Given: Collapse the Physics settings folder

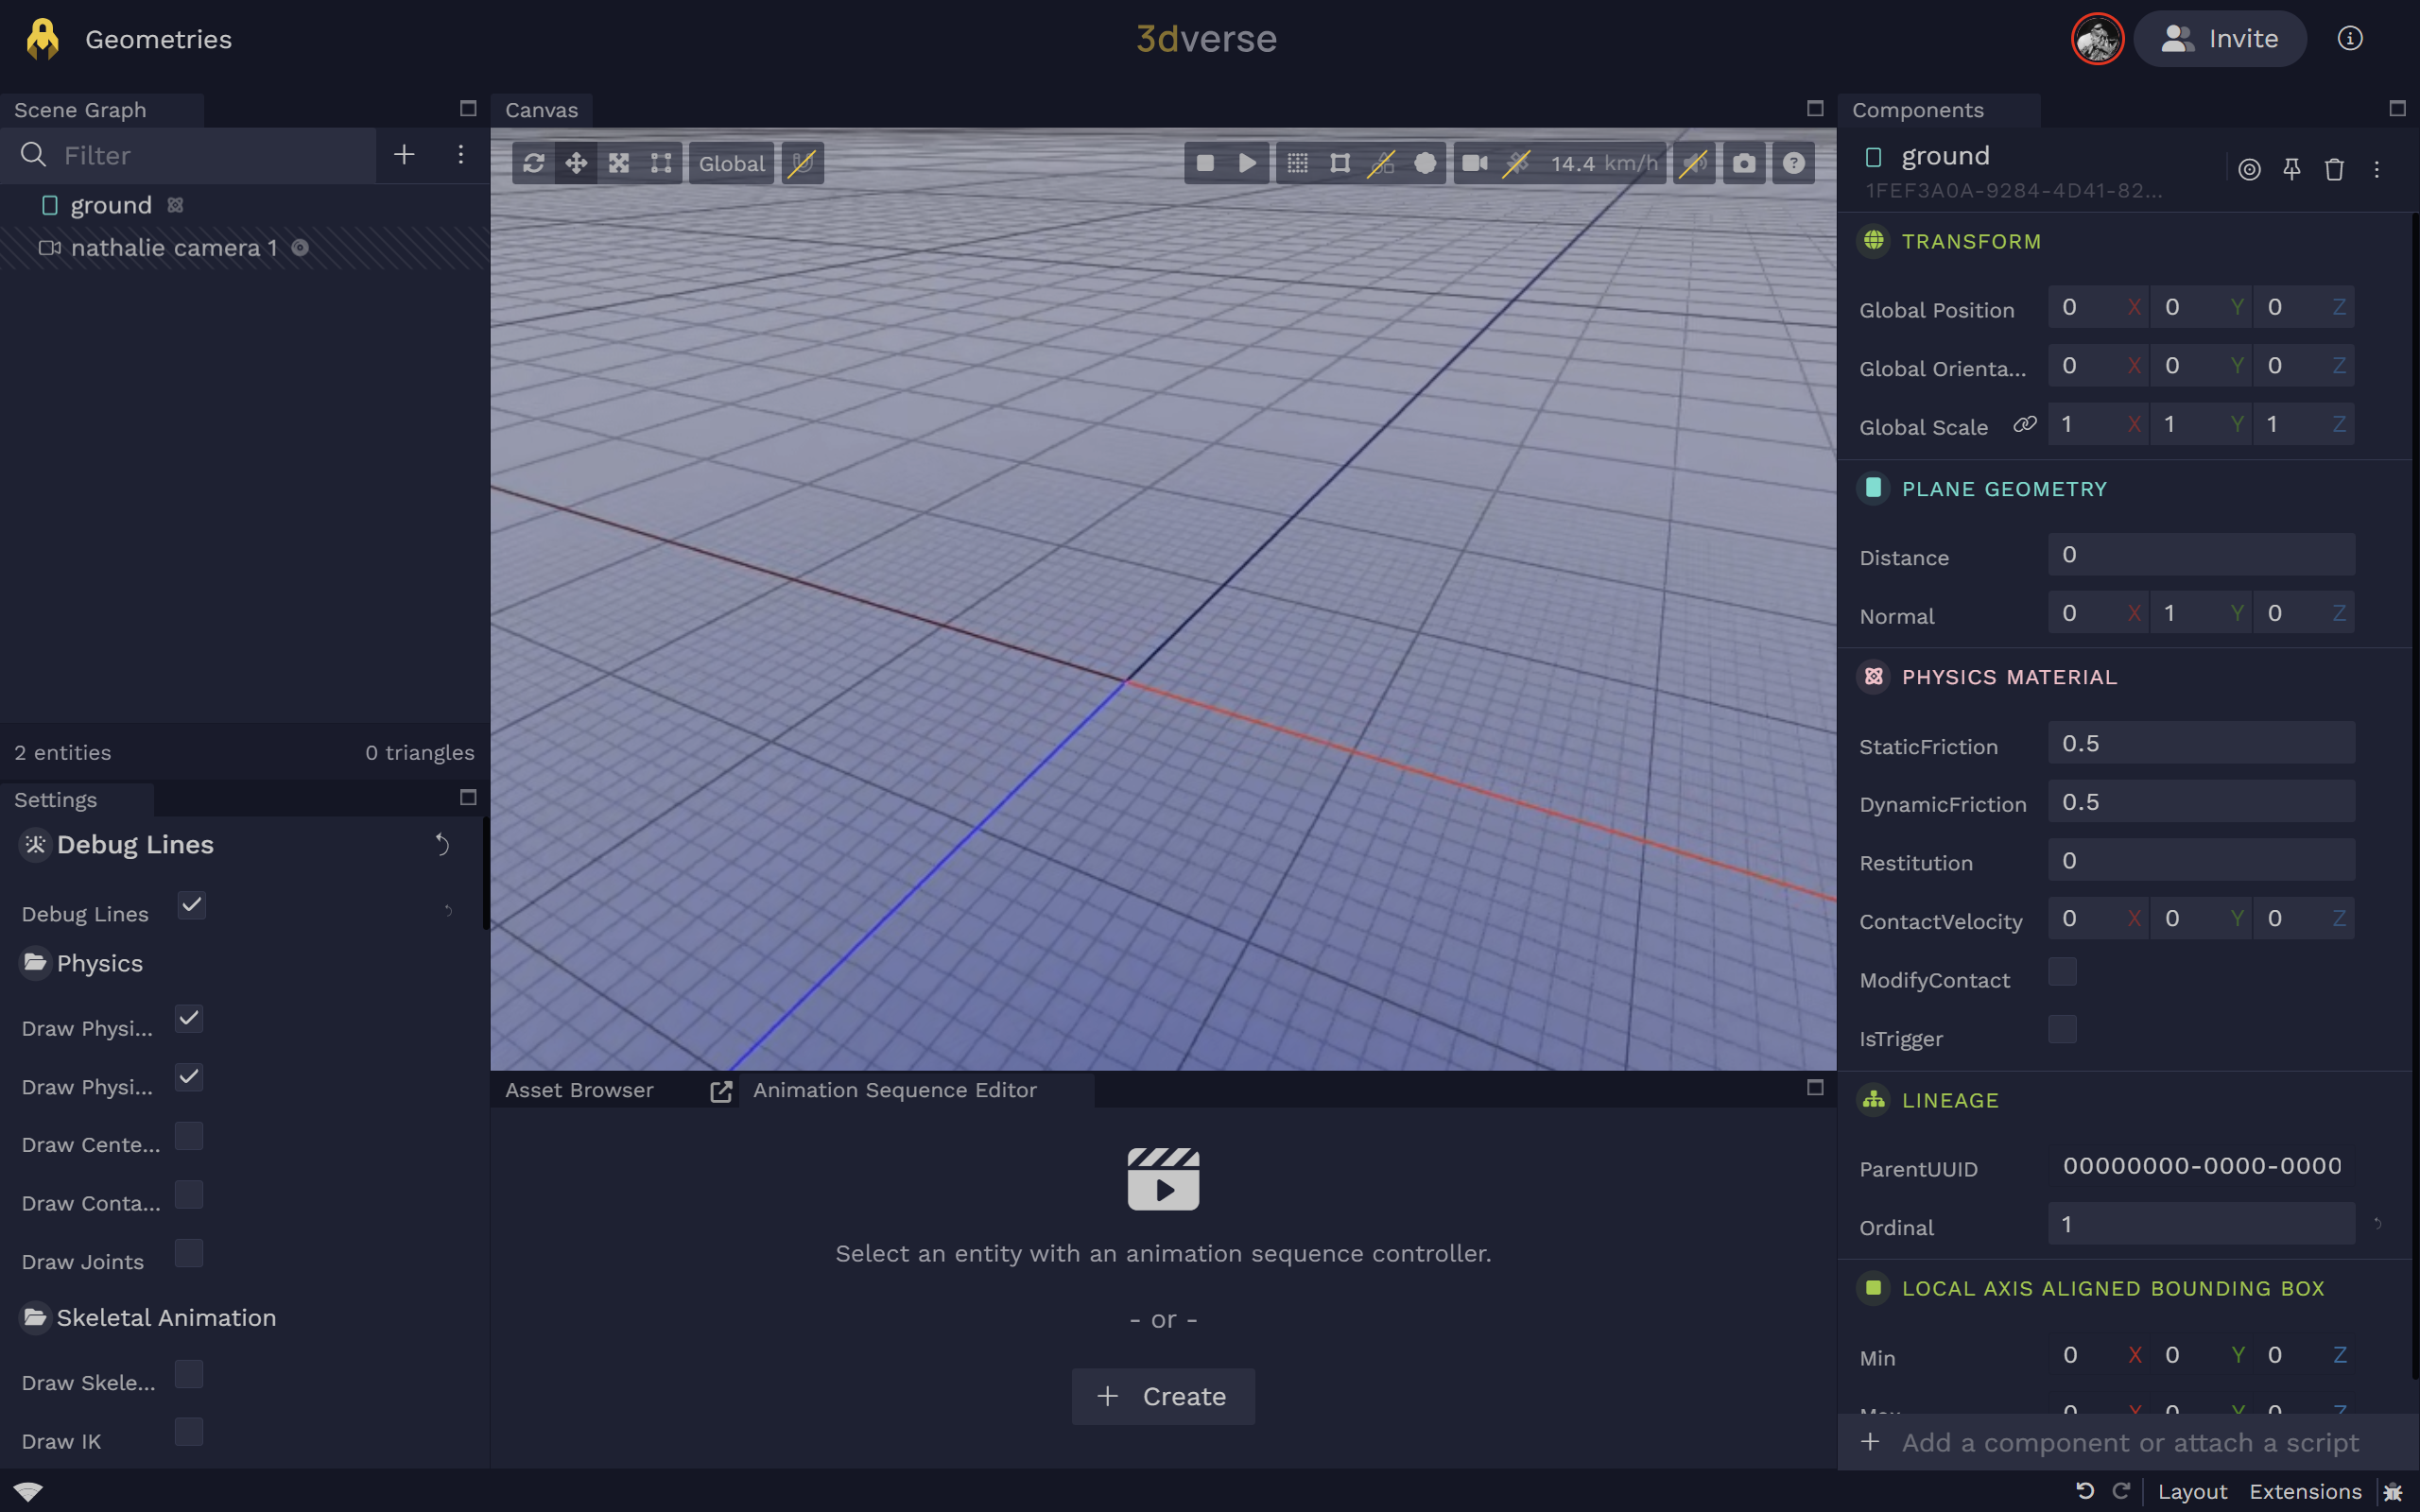Looking at the screenshot, I should coord(35,963).
